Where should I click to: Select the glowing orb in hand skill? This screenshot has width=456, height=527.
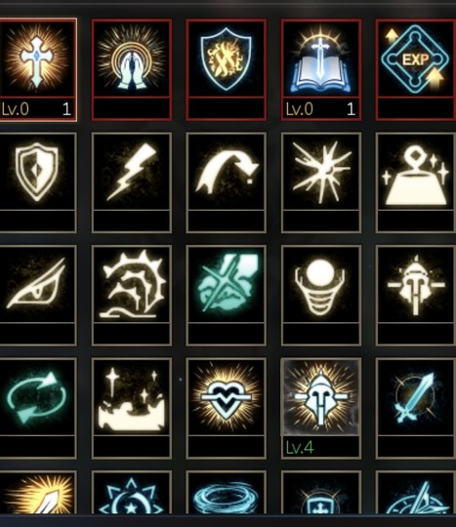point(321,285)
